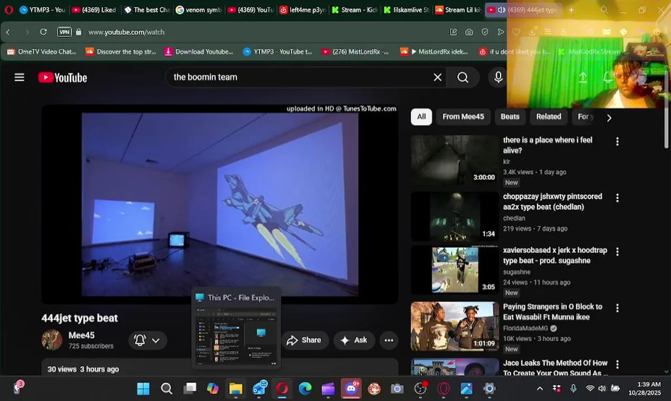Reload the page with refresh icon
671x401 pixels.
pos(43,32)
